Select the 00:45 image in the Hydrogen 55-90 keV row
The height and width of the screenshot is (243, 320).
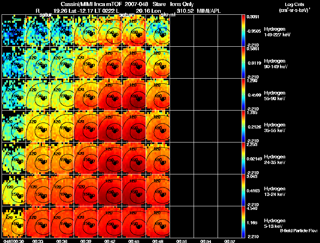pyautogui.click(x=134, y=95)
